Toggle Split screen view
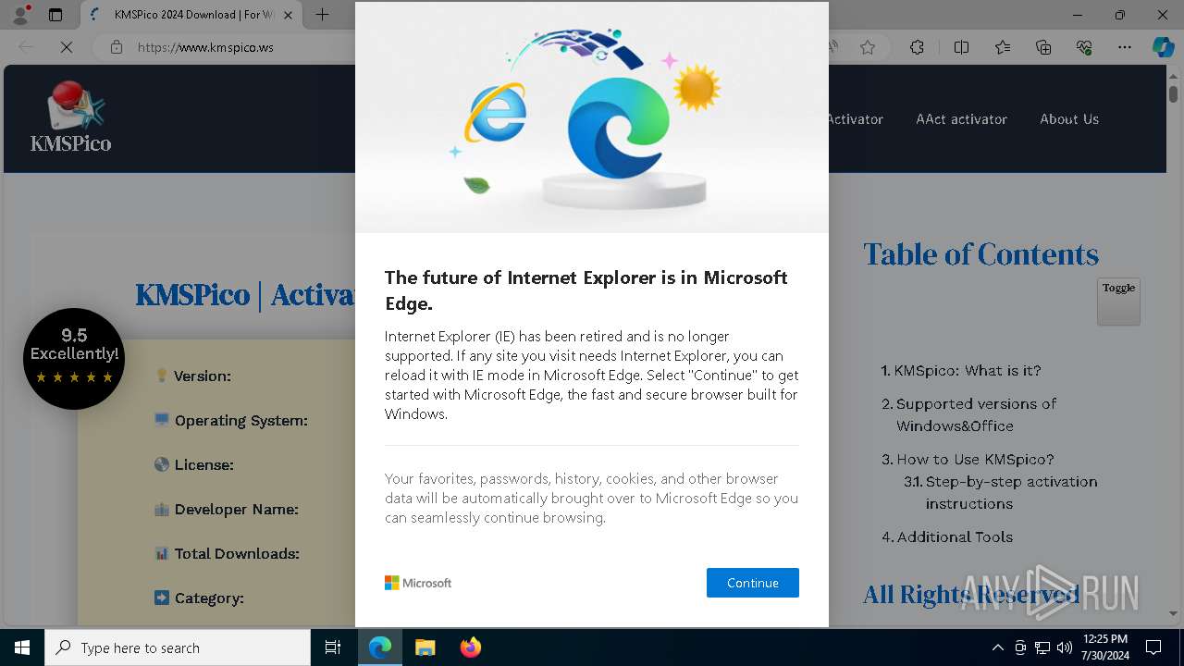This screenshot has height=666, width=1184. click(x=961, y=47)
